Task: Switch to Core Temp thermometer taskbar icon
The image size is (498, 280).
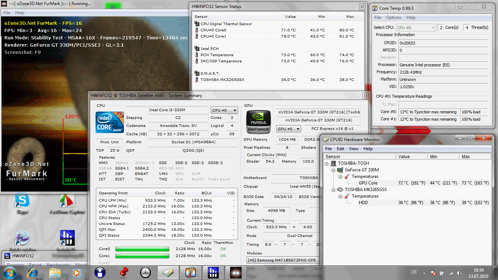Action: [191, 272]
